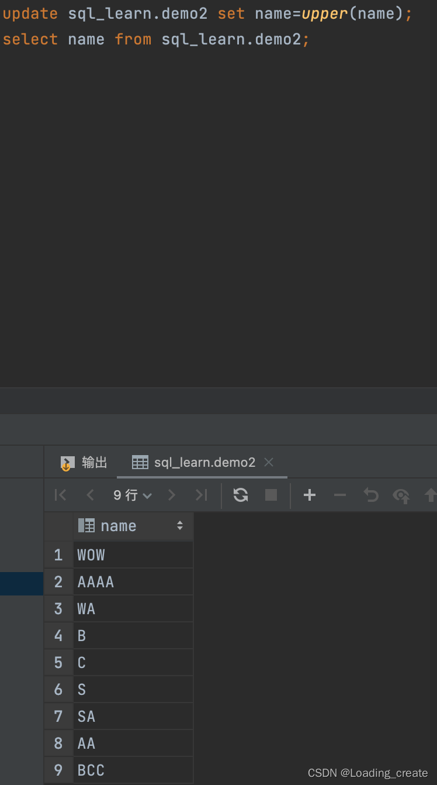Screen dimensions: 437x785
Task: Preview pending changes eye icon
Action: click(x=401, y=496)
